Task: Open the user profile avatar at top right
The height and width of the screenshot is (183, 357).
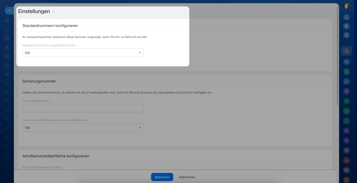Action: coord(346,6)
